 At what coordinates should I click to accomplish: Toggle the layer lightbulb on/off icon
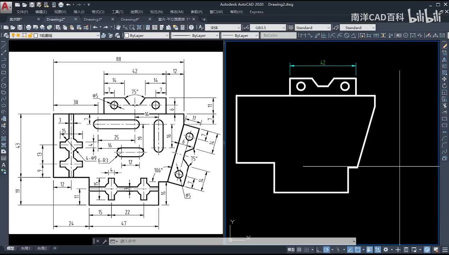point(13,35)
